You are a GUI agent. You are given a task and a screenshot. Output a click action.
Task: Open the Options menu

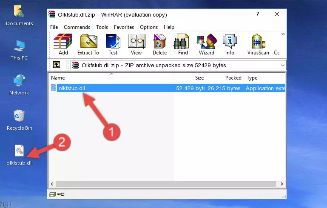(149, 27)
